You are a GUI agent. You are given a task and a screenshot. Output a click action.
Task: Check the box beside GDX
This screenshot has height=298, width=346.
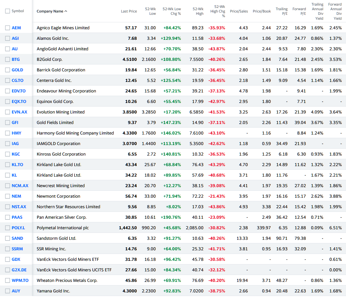pos(8,259)
